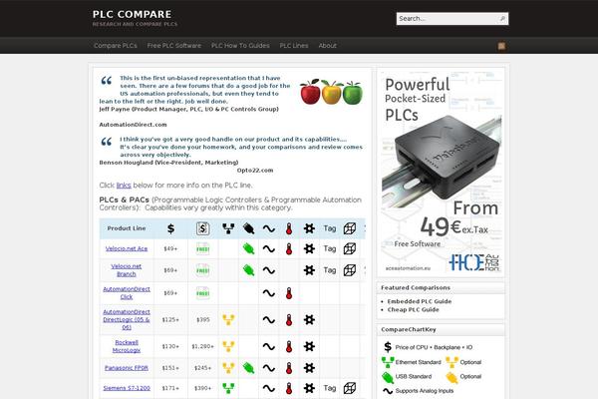Click the USB plug header icon

pyautogui.click(x=248, y=228)
